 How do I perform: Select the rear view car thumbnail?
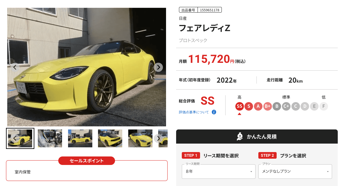[110, 138]
